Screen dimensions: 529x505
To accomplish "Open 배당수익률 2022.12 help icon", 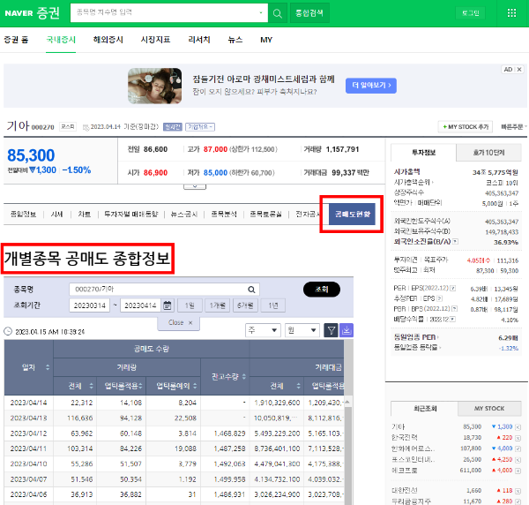I will tap(453, 319).
